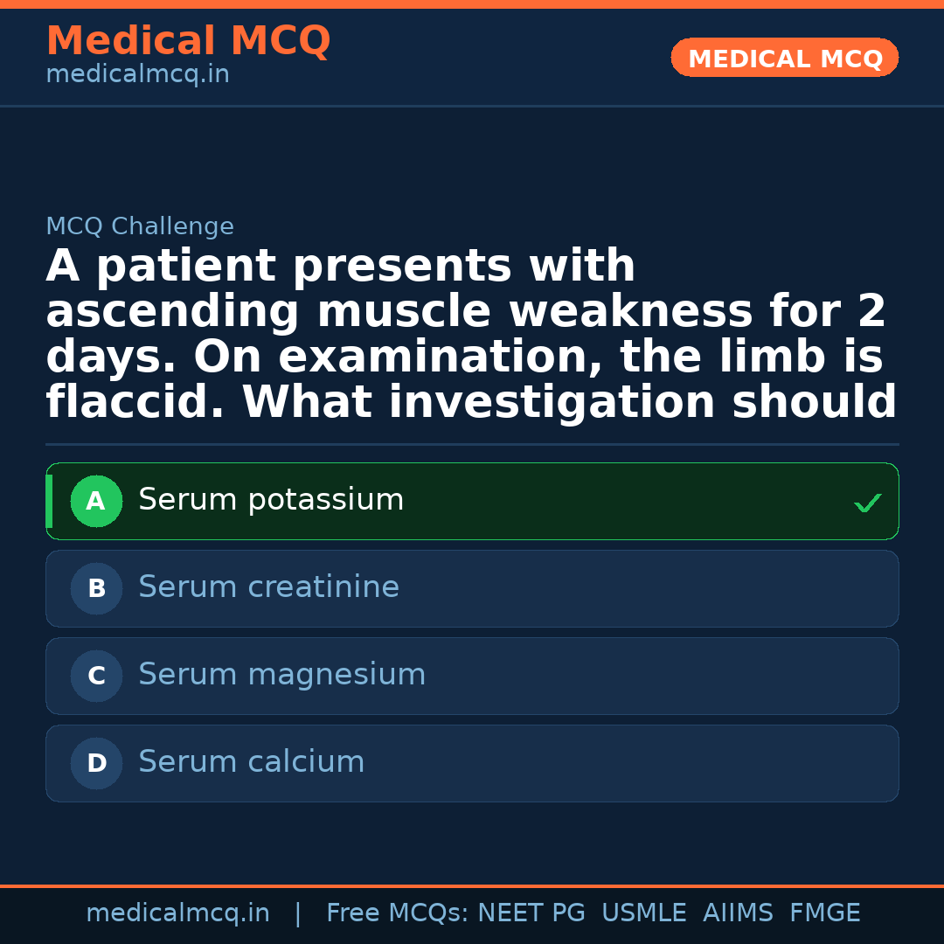Select the green A letter circle

96,502
